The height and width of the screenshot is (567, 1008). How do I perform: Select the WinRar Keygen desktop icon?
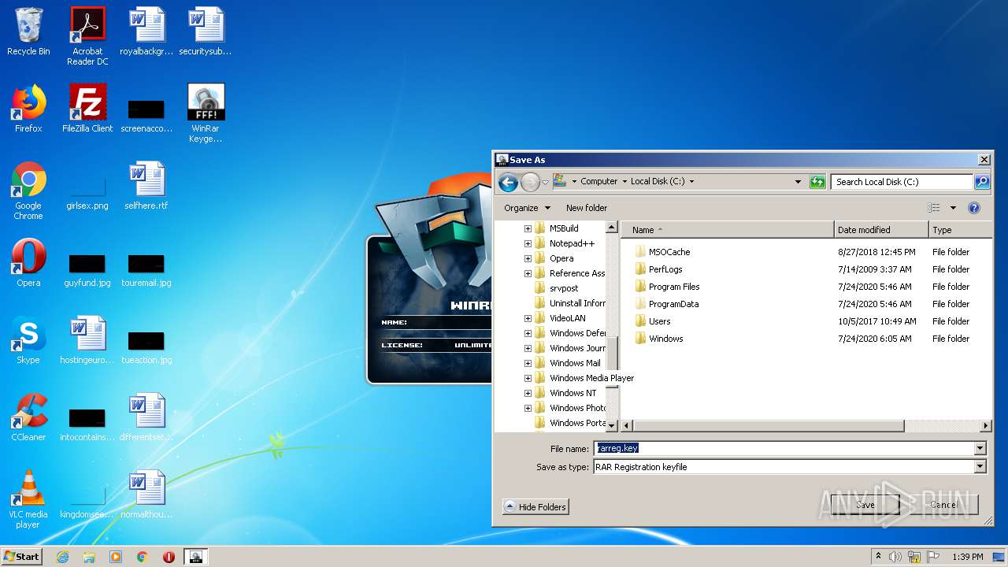coord(206,113)
